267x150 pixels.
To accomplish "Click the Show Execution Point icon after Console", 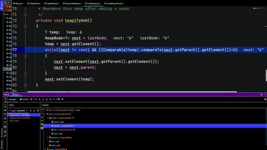I will point(31,99).
